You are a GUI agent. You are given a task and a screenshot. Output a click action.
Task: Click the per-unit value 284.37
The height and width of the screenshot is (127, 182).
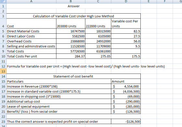tap(71, 56)
